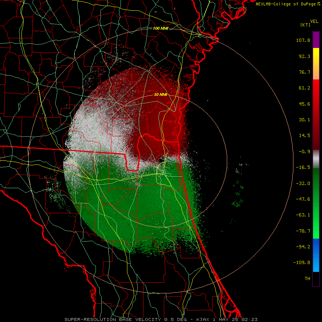Click the NEXLAB-College of DuPage credit text
322x322 pixels.
point(288,4)
